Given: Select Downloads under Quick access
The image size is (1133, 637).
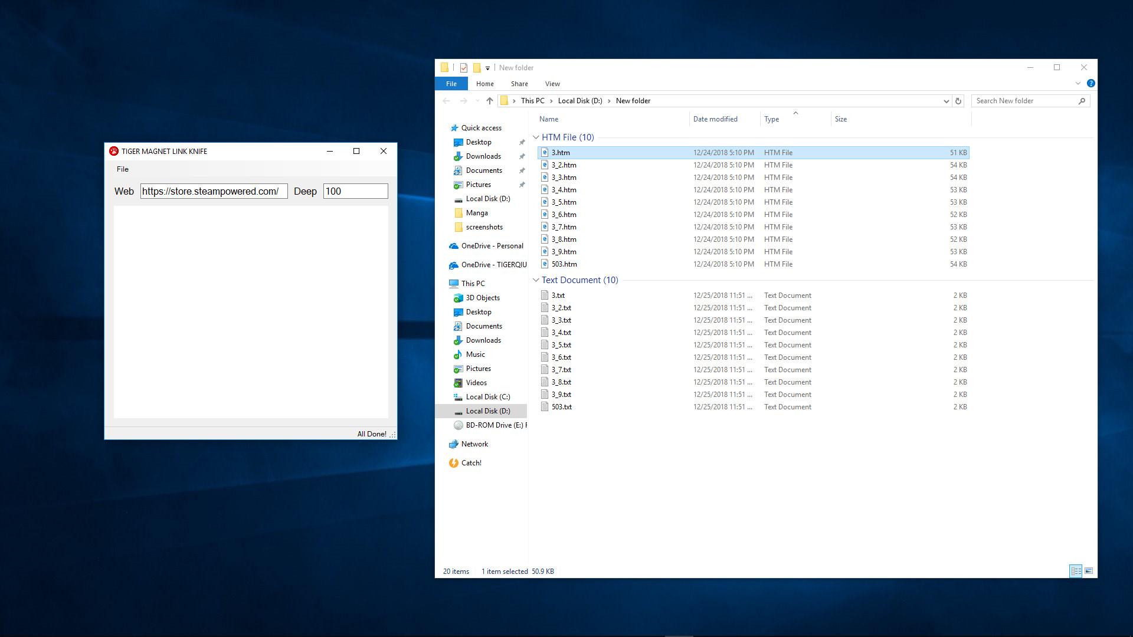Looking at the screenshot, I should pos(483,156).
